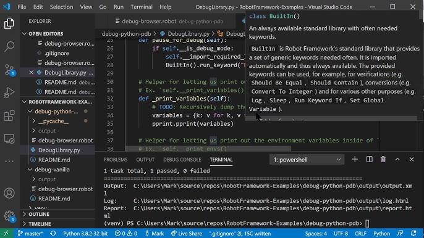Add a new terminal with plus icon

[355, 160]
